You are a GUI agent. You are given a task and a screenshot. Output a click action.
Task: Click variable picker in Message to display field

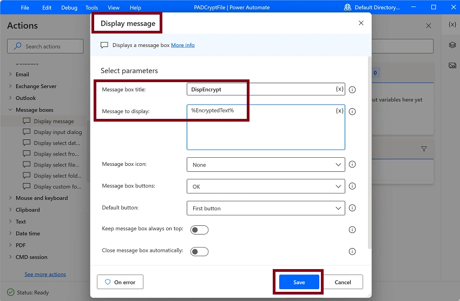[339, 110]
